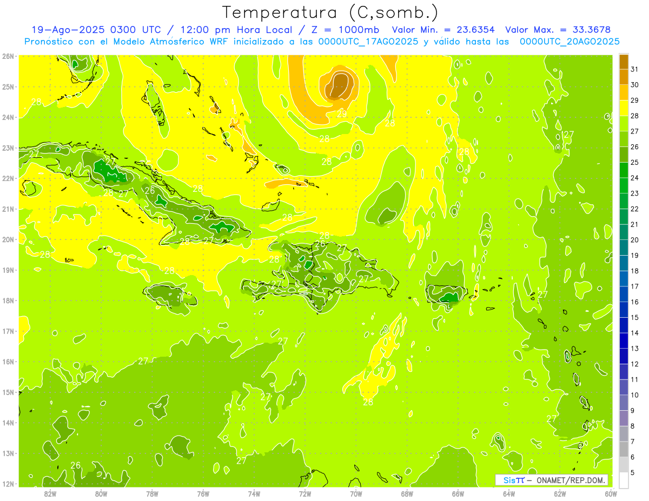The width and height of the screenshot is (649, 501).
Task: Click the '16N' latitude label
Action: pos(8,362)
